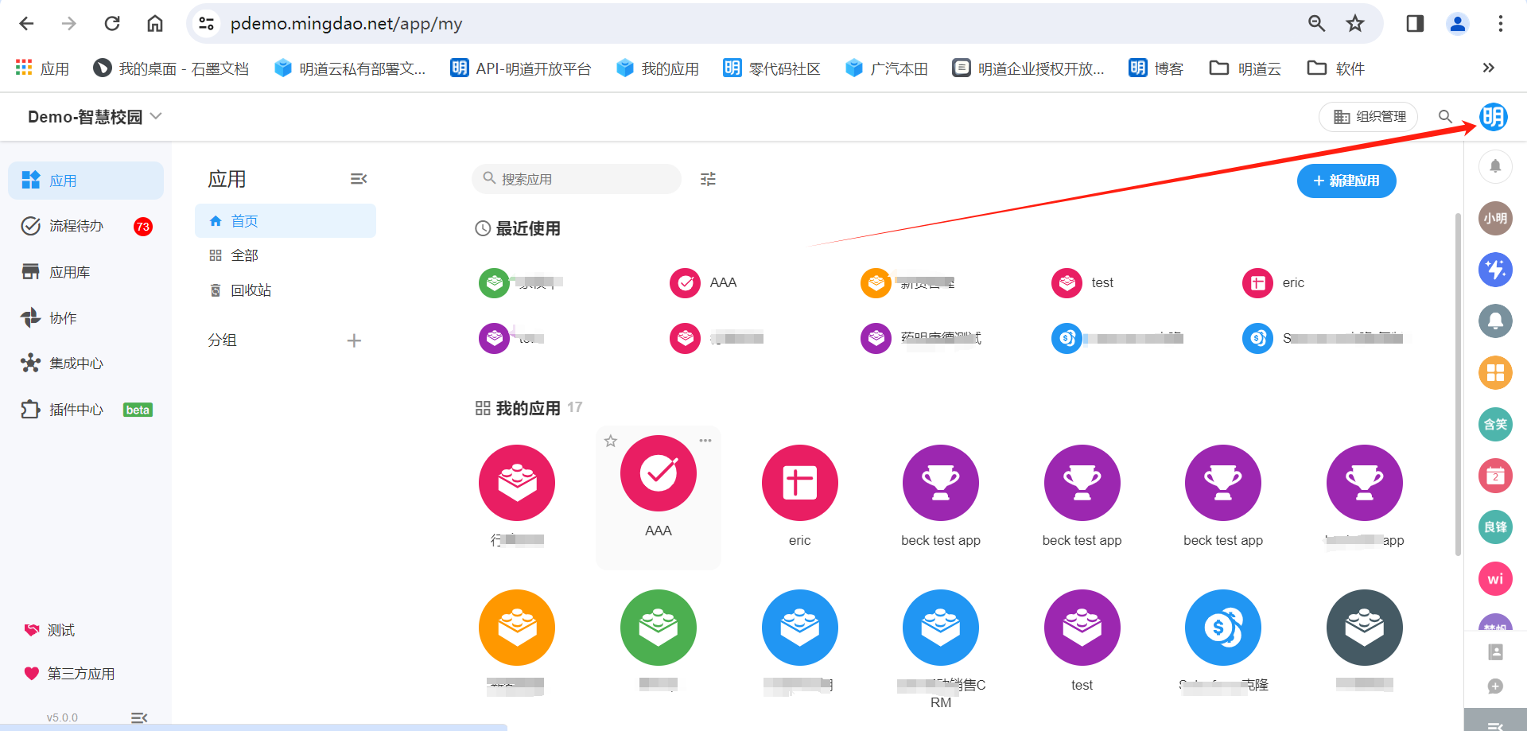Click the 搜索应用 search field
1527x731 pixels.
coord(585,179)
